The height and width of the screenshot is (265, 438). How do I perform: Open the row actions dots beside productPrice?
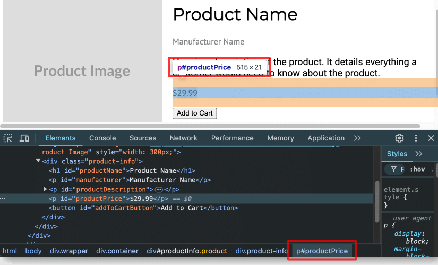point(3,199)
